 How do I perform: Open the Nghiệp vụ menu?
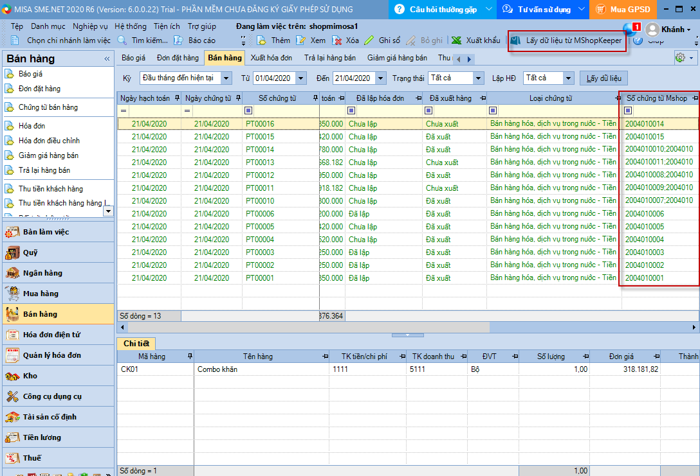click(90, 26)
